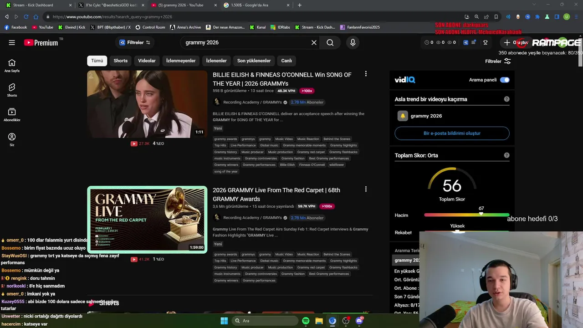Clear the search box with X
The image size is (583, 328).
(x=314, y=42)
